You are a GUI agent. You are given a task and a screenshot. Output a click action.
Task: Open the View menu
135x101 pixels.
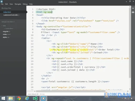[x=11, y=4]
